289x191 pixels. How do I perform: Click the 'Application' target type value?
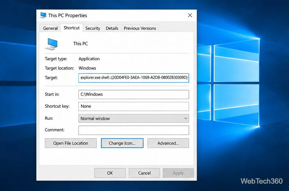[89, 59]
